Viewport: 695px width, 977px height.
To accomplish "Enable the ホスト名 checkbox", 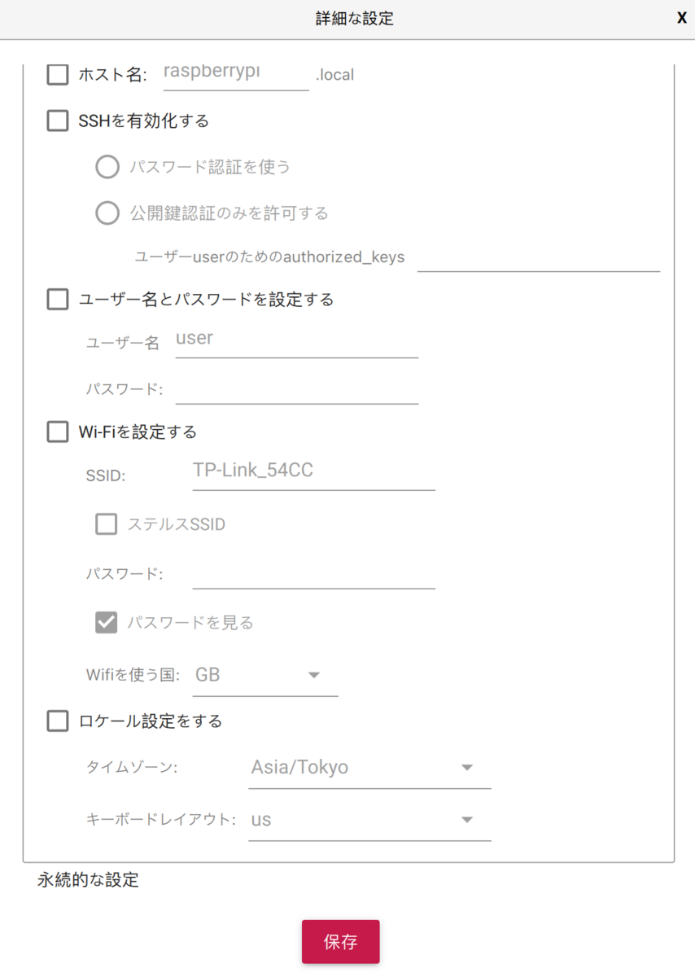I will click(58, 75).
